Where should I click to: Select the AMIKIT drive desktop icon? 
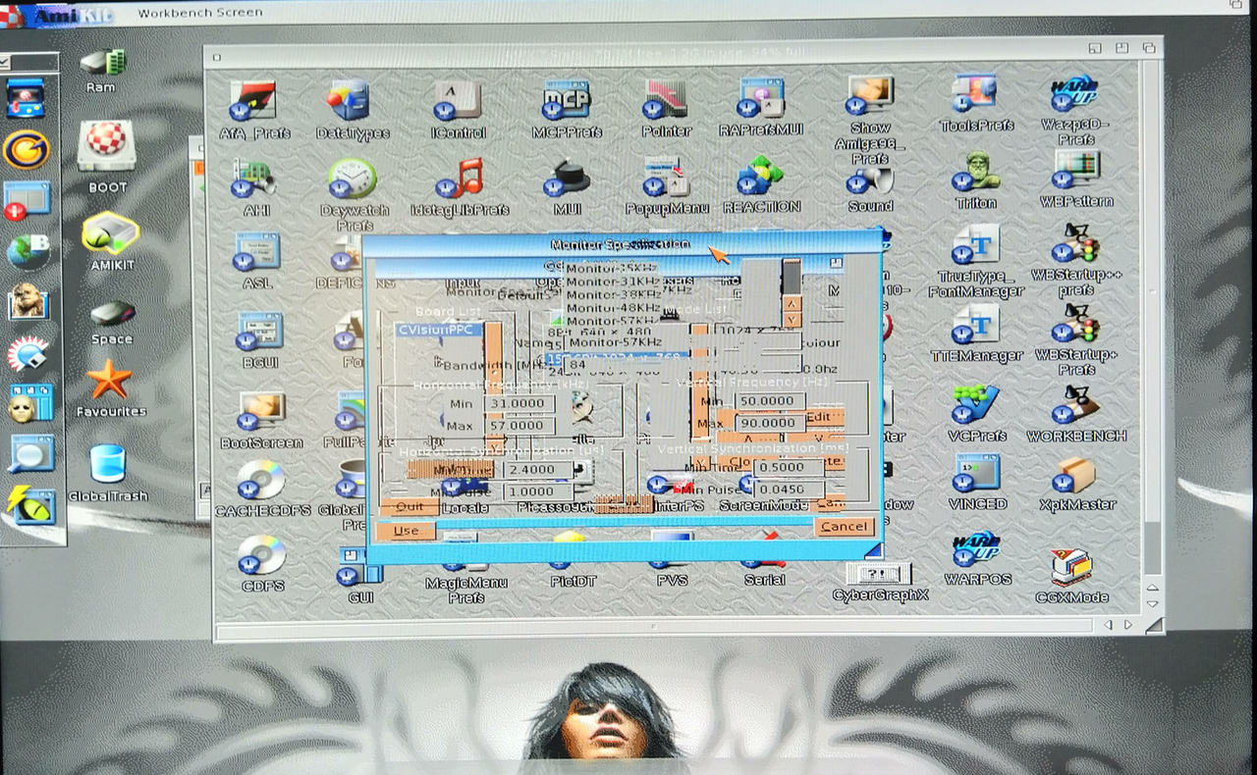[110, 233]
